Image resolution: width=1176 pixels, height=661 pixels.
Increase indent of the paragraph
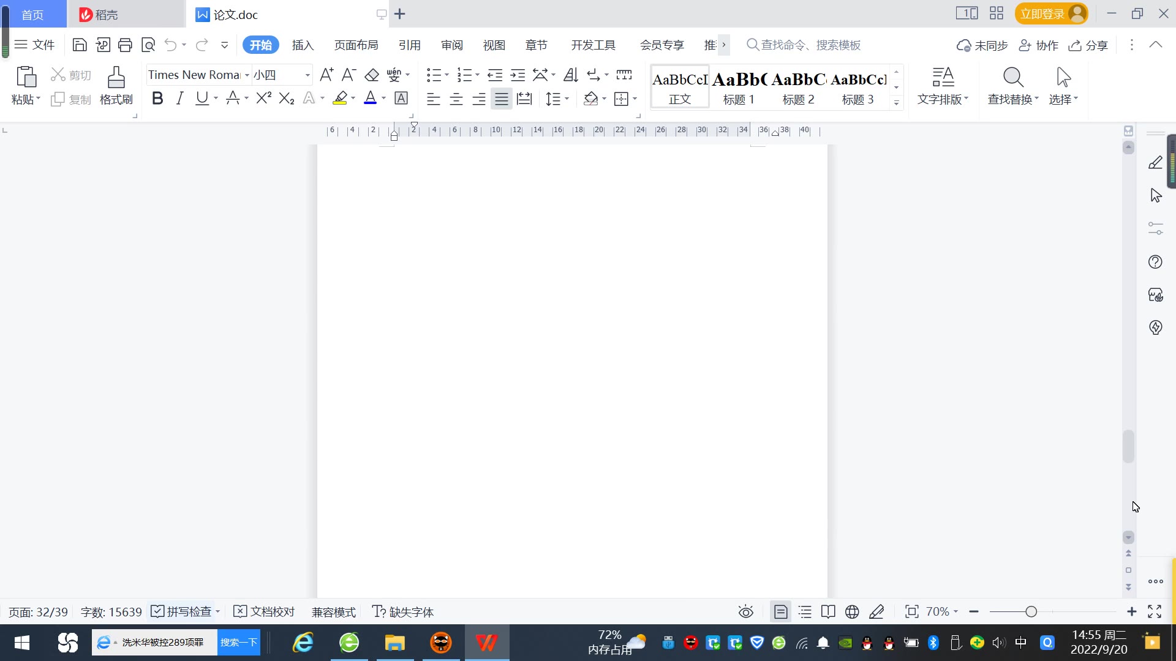[518, 75]
